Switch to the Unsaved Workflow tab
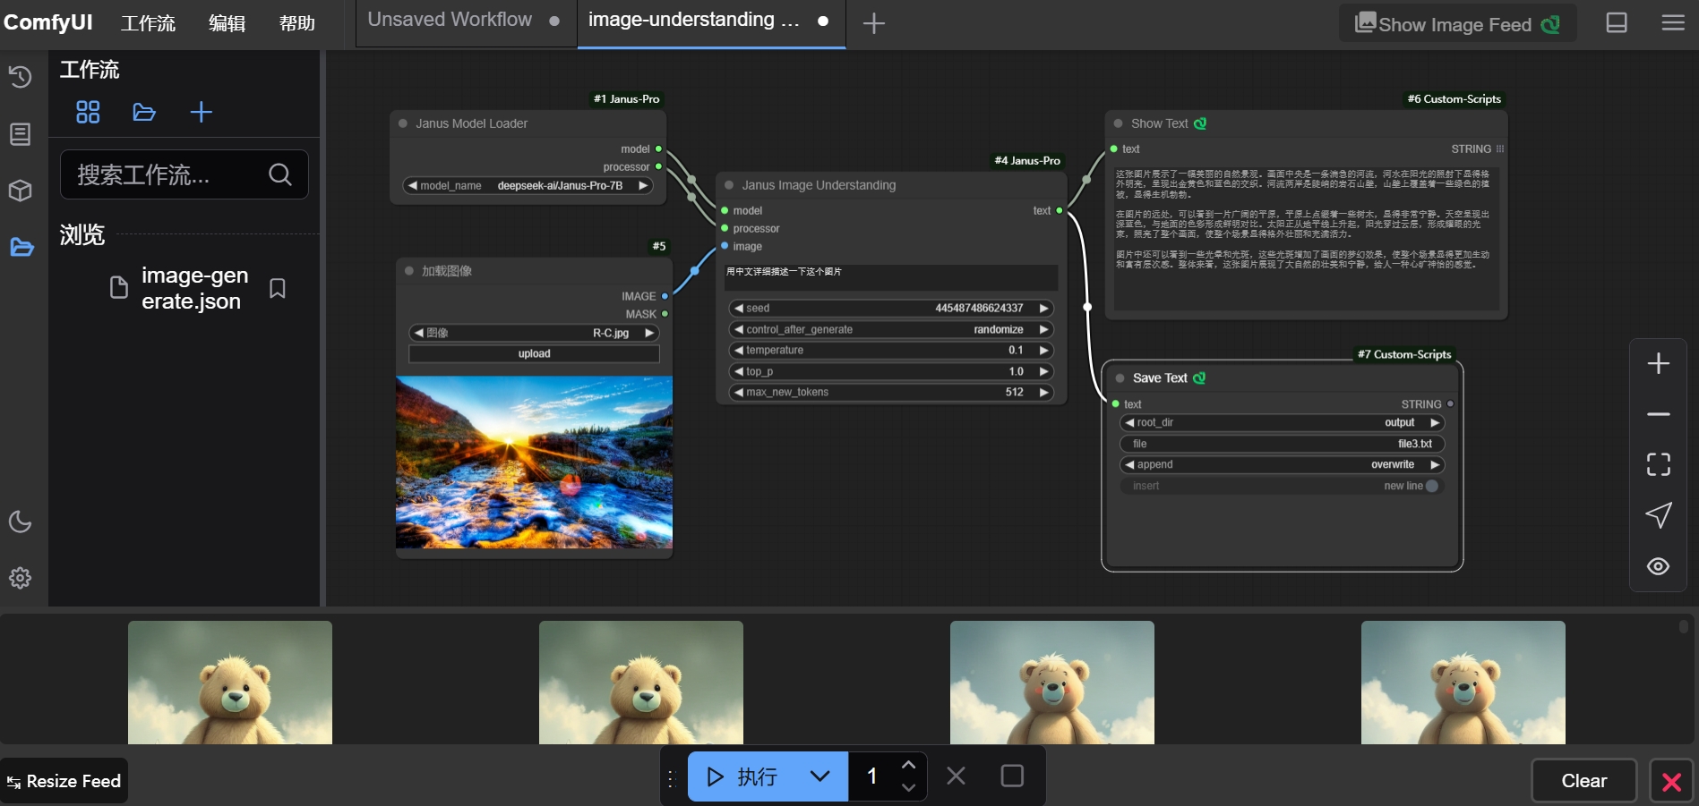 click(450, 20)
